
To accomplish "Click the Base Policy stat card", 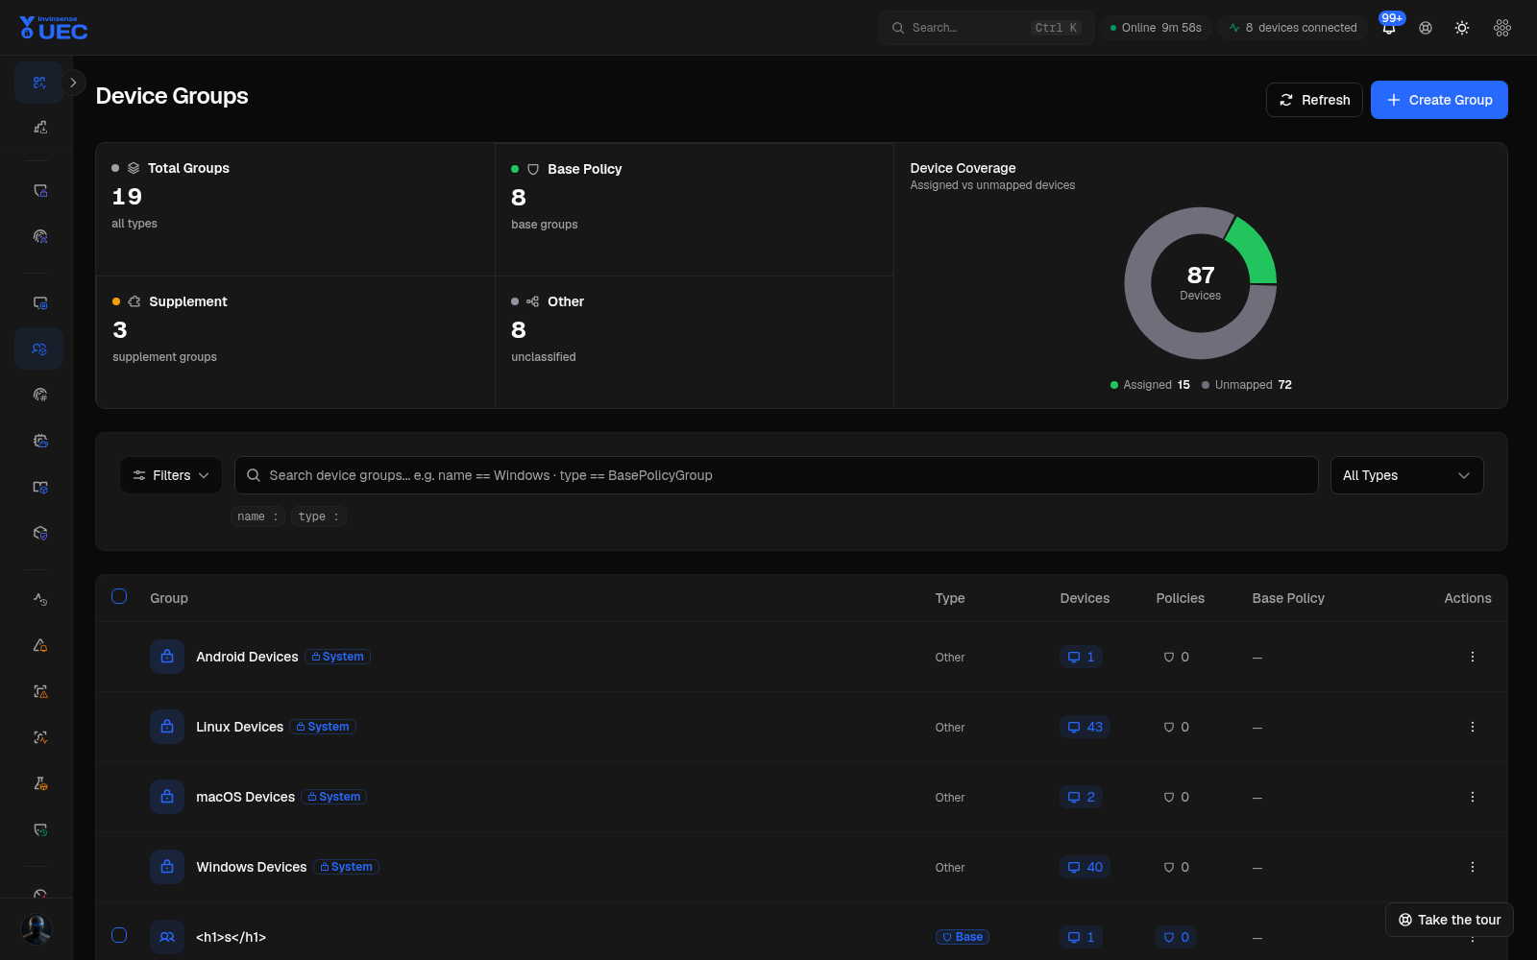I will 695,209.
